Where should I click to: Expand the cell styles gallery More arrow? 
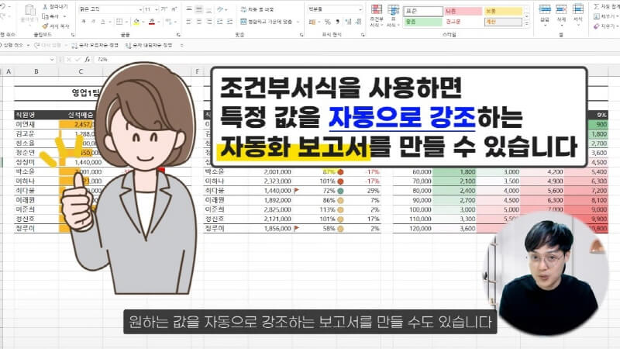[527, 24]
